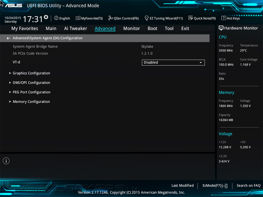The height and width of the screenshot is (197, 263).
Task: Click the 3.424 V reading
Action: (x=224, y=161)
